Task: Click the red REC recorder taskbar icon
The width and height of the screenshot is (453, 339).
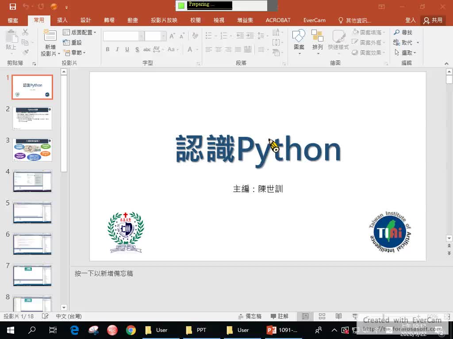Action: point(112,330)
